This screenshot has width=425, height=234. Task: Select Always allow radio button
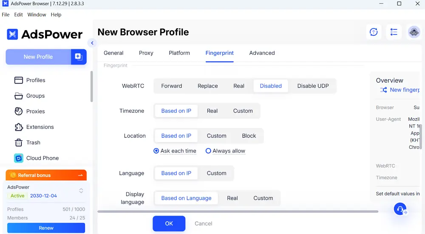(x=208, y=151)
